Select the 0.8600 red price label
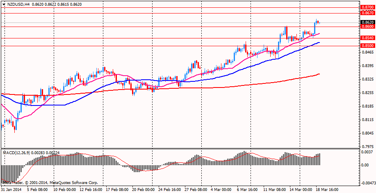 [x=367, y=27]
